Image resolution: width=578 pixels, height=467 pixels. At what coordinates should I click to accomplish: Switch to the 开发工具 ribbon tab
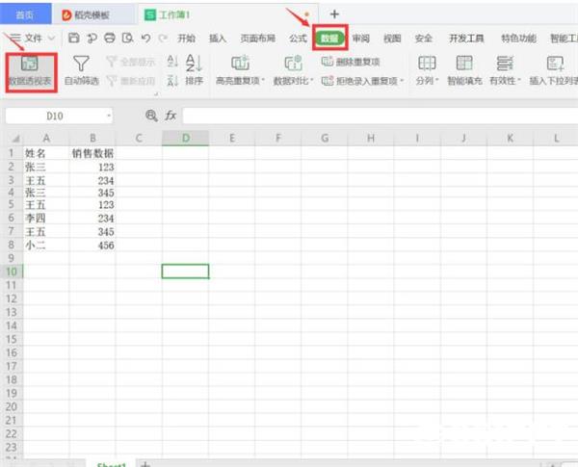[466, 38]
